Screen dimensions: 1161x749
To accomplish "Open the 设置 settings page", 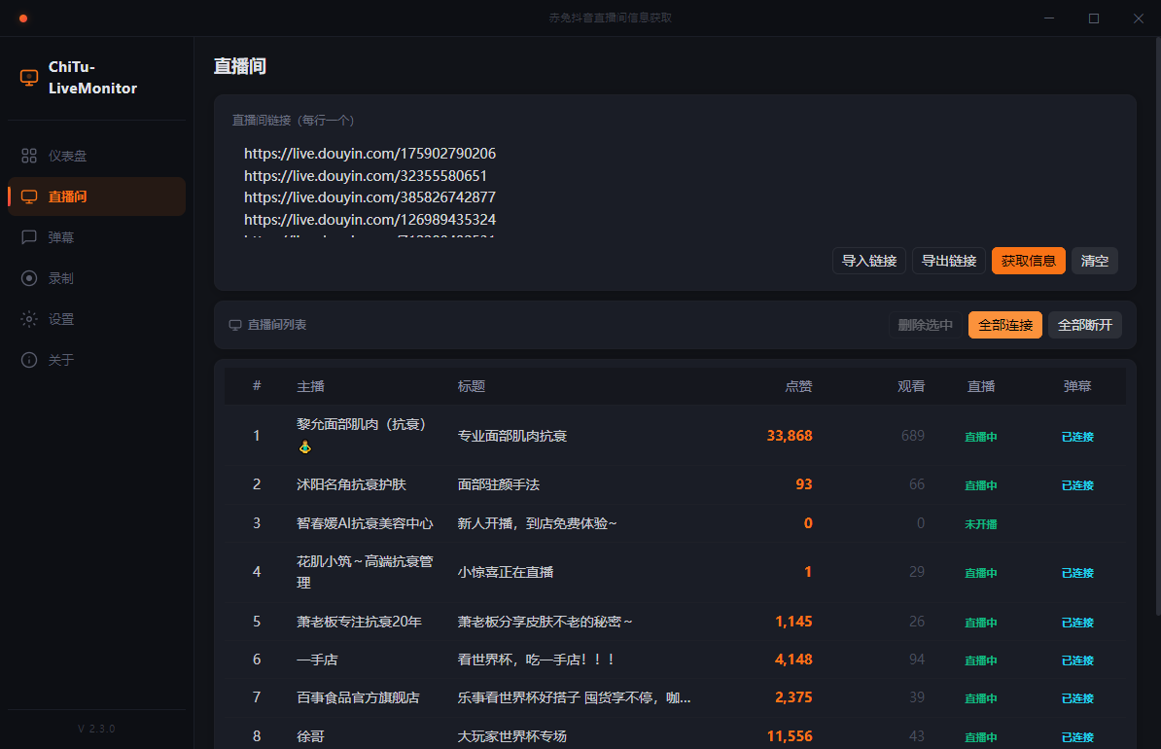I will 96,319.
